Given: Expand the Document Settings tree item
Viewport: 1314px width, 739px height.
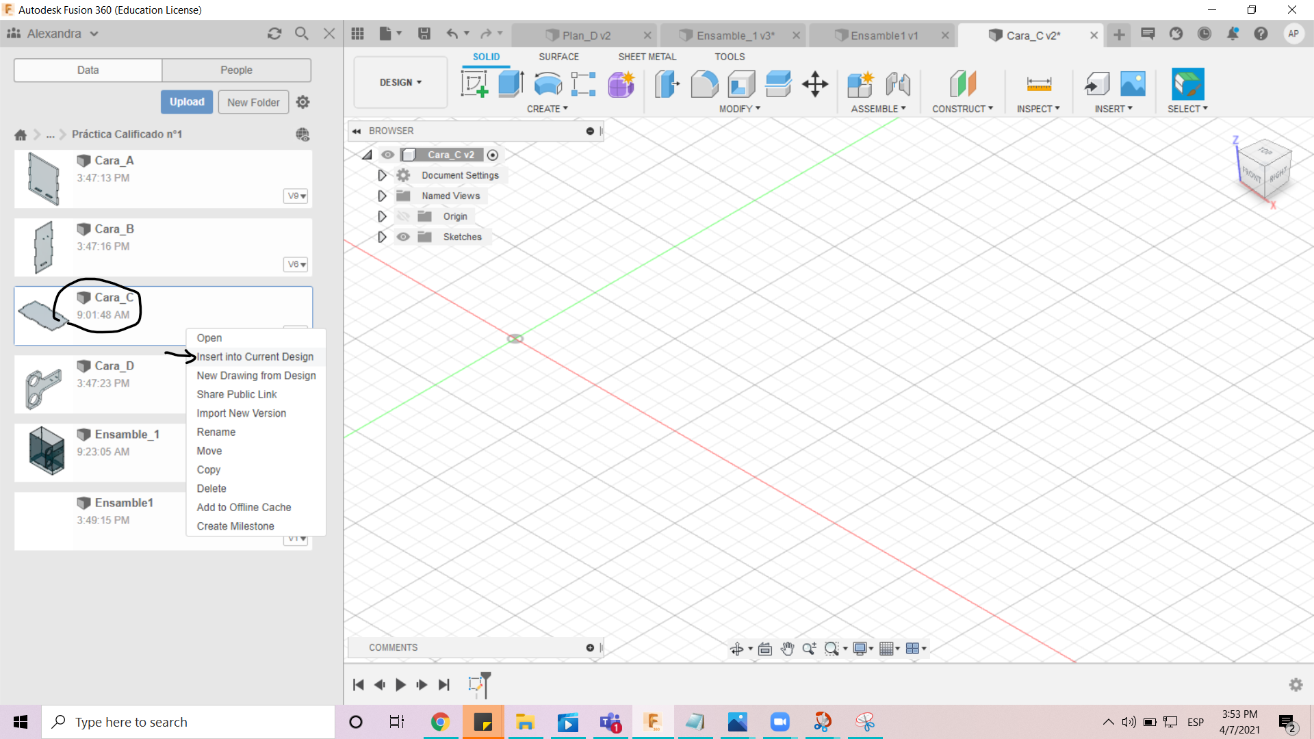Looking at the screenshot, I should (x=383, y=175).
